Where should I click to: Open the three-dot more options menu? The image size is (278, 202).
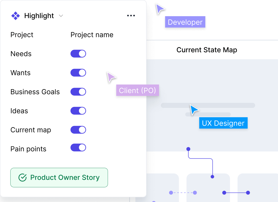point(131,16)
